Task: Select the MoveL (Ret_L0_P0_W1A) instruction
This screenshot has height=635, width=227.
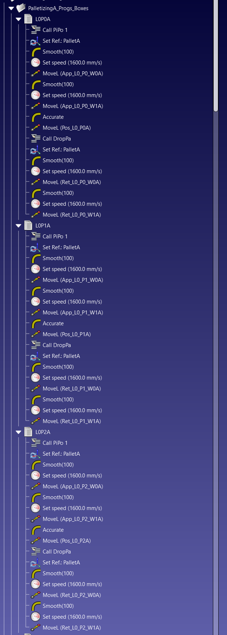Action: click(72, 215)
